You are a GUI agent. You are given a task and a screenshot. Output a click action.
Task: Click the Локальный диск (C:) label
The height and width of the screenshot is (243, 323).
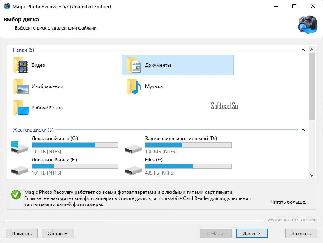(x=55, y=139)
